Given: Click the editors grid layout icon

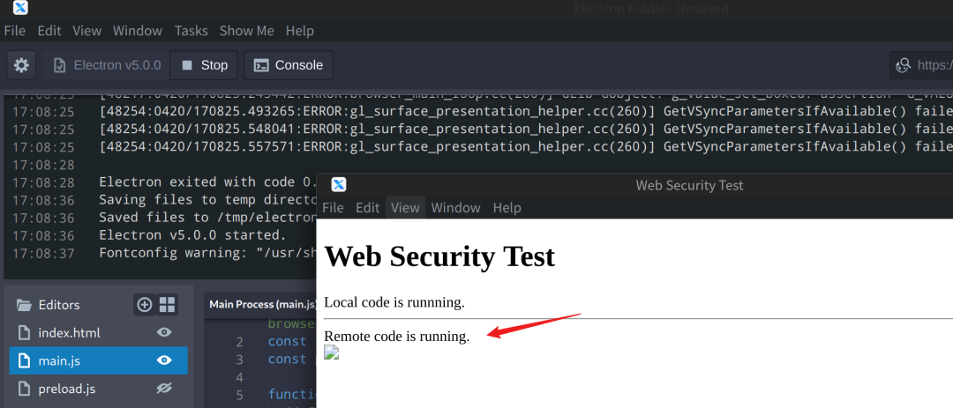Looking at the screenshot, I should [x=167, y=305].
